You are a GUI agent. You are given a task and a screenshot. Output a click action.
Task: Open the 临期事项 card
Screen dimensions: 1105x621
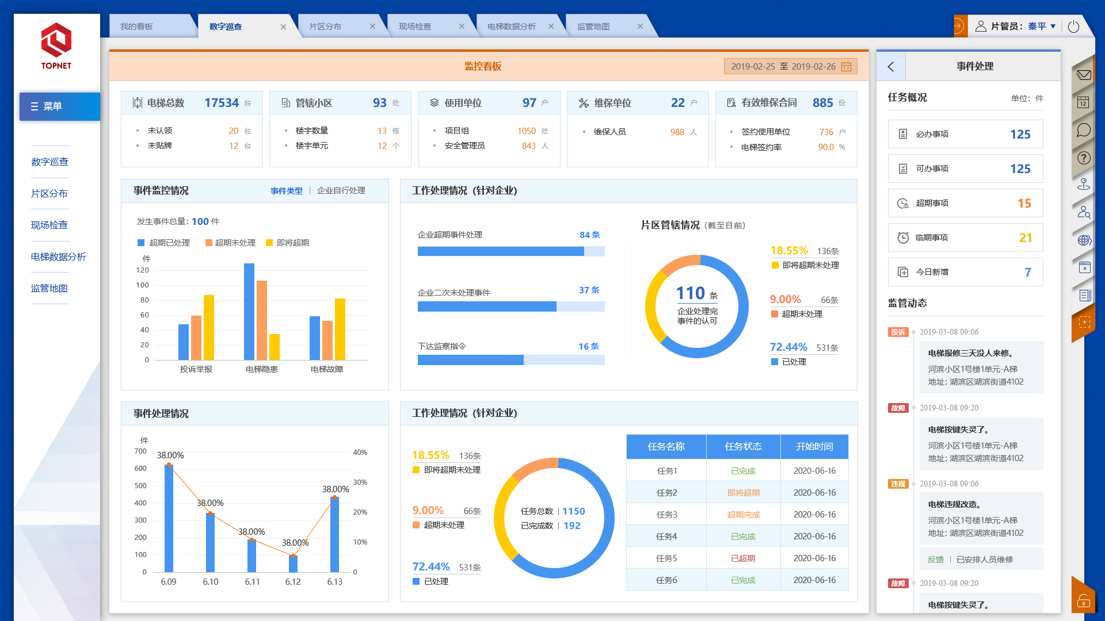pyautogui.click(x=965, y=237)
